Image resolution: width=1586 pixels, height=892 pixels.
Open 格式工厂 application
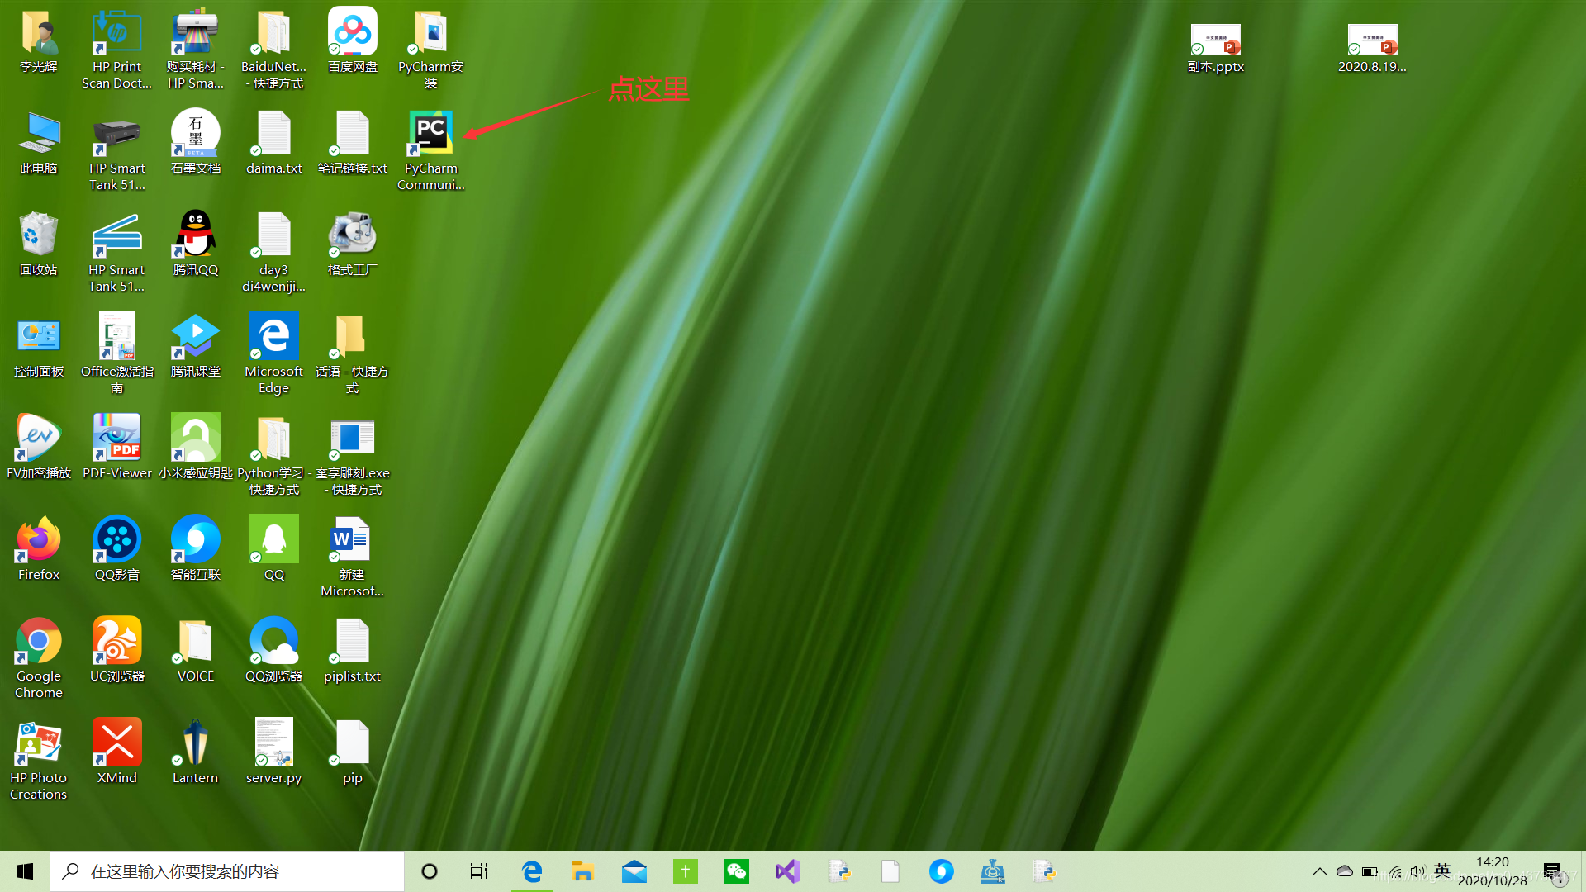pos(353,244)
